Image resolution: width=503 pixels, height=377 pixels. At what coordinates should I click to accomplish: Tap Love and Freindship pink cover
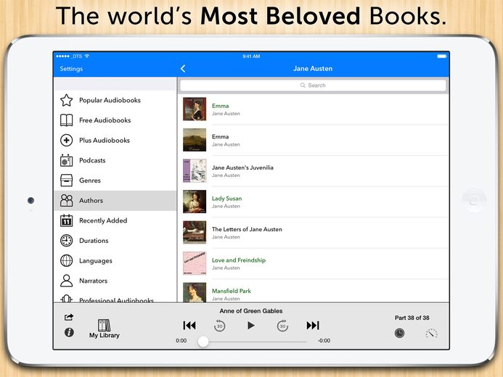point(195,263)
